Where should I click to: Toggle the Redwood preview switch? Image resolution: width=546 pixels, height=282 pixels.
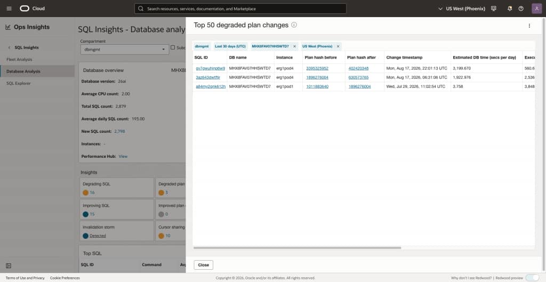(x=532, y=278)
